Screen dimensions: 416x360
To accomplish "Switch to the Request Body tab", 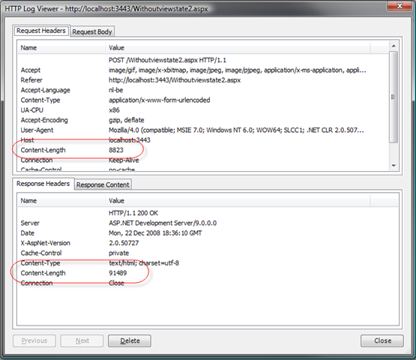I will click(x=92, y=31).
